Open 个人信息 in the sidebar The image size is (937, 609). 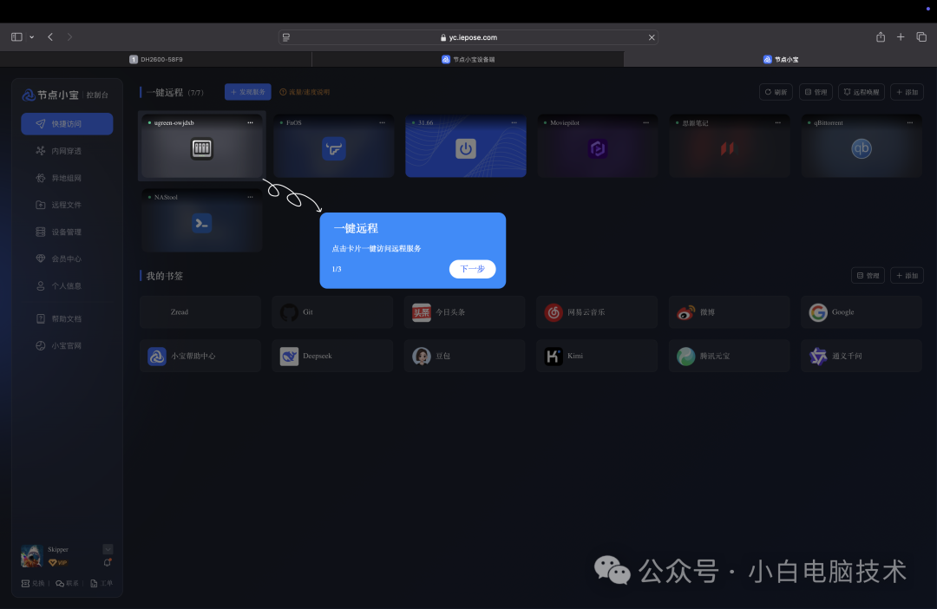point(67,285)
